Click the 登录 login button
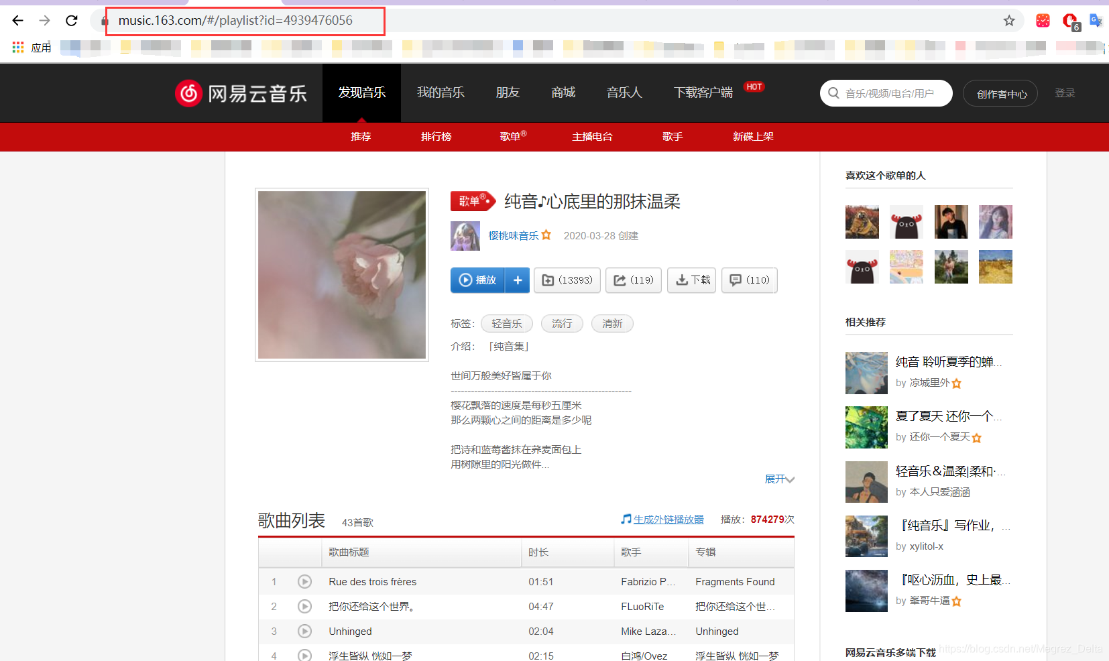1109x661 pixels. click(x=1065, y=93)
